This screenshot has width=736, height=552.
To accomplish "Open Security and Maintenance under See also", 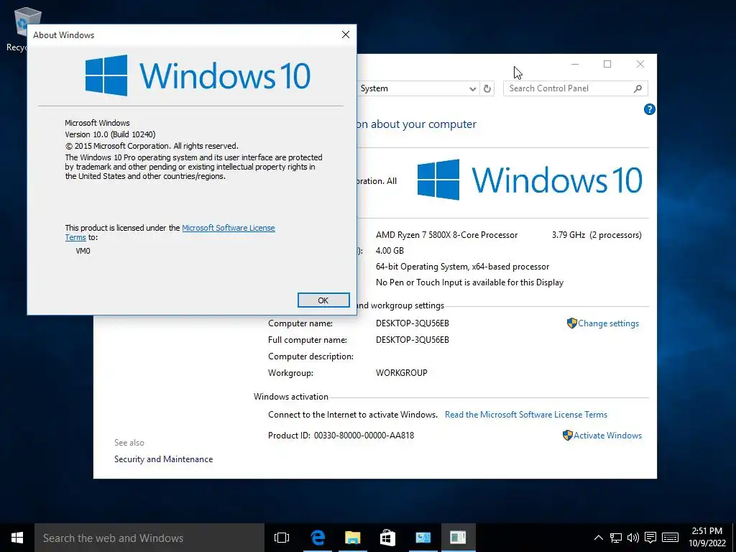I will (x=163, y=459).
